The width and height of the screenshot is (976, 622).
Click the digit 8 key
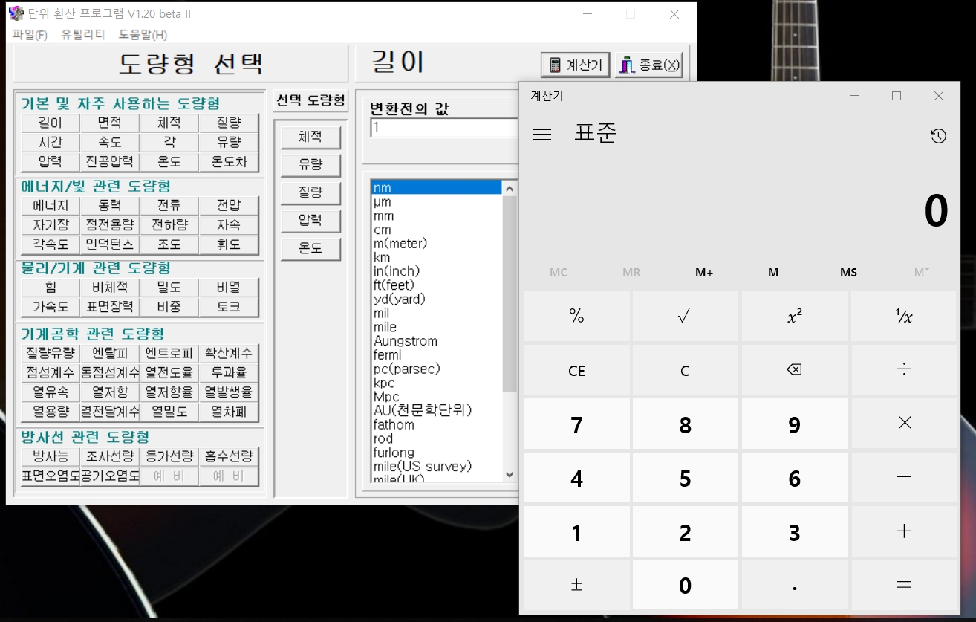tap(685, 424)
